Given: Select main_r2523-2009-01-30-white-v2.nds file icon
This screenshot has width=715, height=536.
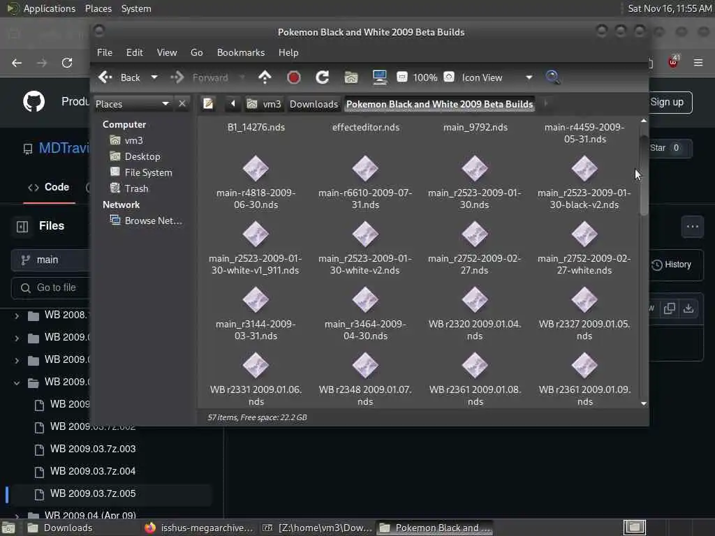Looking at the screenshot, I should [x=365, y=234].
